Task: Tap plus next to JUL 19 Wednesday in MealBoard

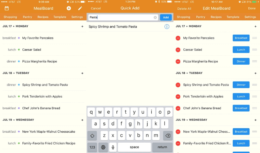Action: (x=82, y=120)
